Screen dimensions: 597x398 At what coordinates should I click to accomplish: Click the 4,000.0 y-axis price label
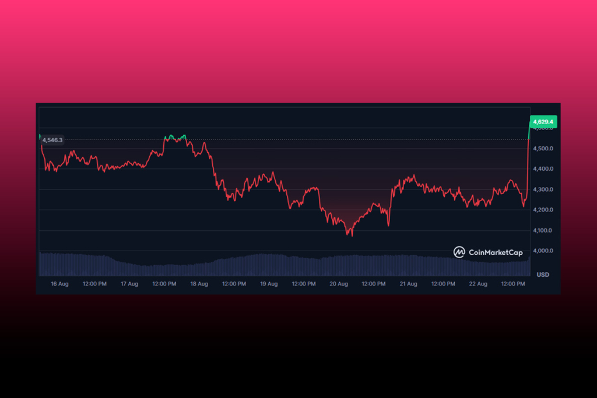point(543,251)
